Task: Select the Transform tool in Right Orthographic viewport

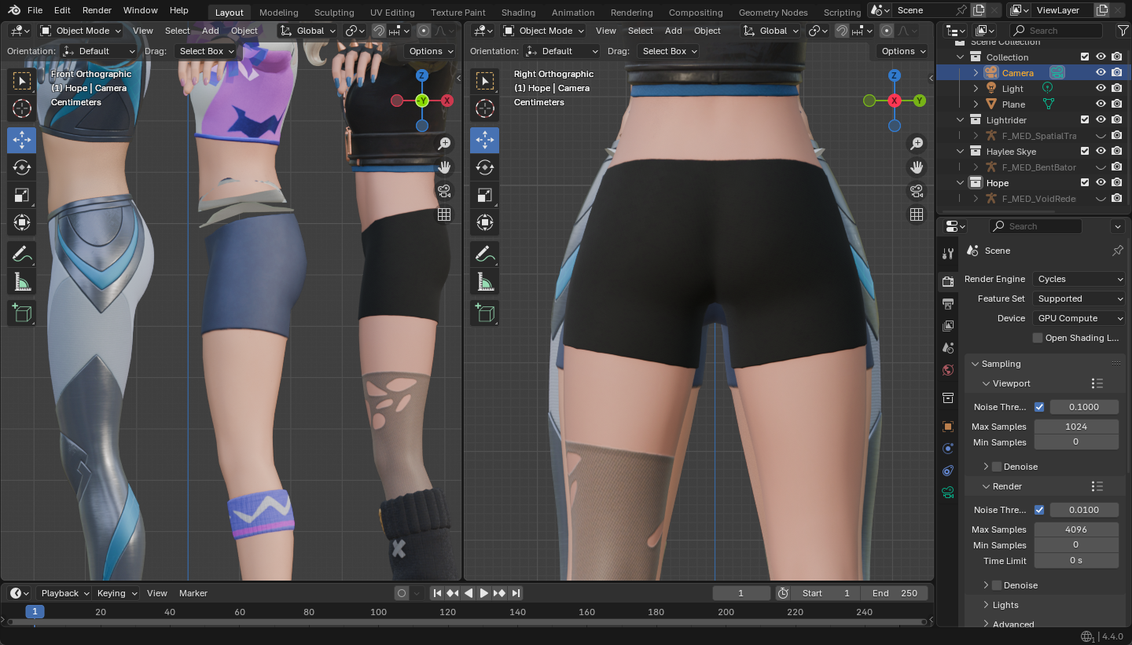Action: point(485,222)
